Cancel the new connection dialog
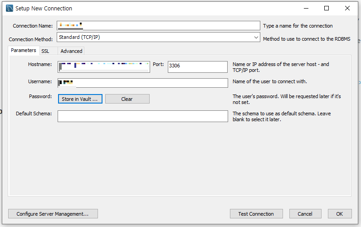 tap(305, 214)
